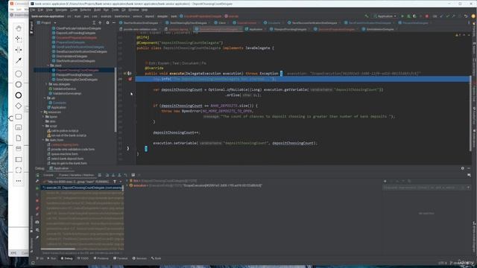The width and height of the screenshot is (477, 268).
Task: Open the Refactor menu
Action: pyautogui.click(x=86, y=10)
